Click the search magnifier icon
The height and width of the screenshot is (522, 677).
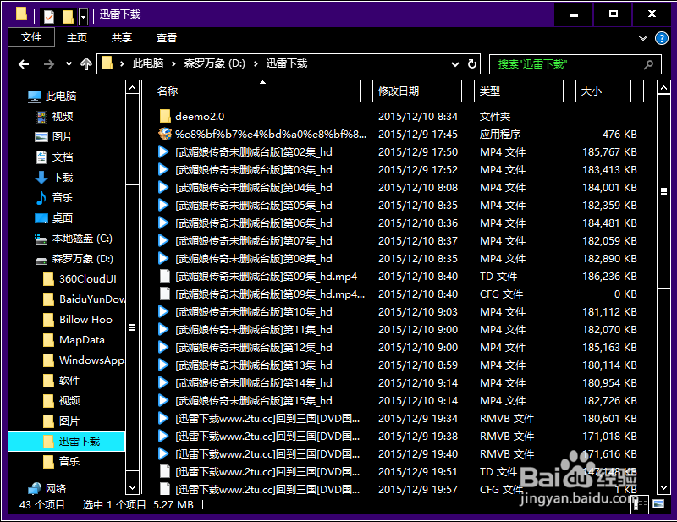click(648, 64)
